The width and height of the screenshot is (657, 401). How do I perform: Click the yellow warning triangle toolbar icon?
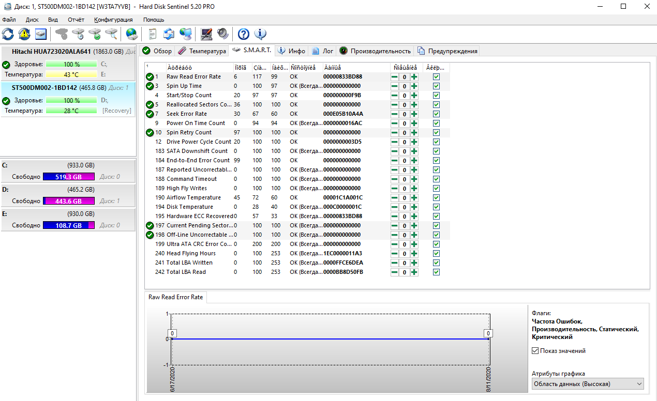[x=24, y=34]
